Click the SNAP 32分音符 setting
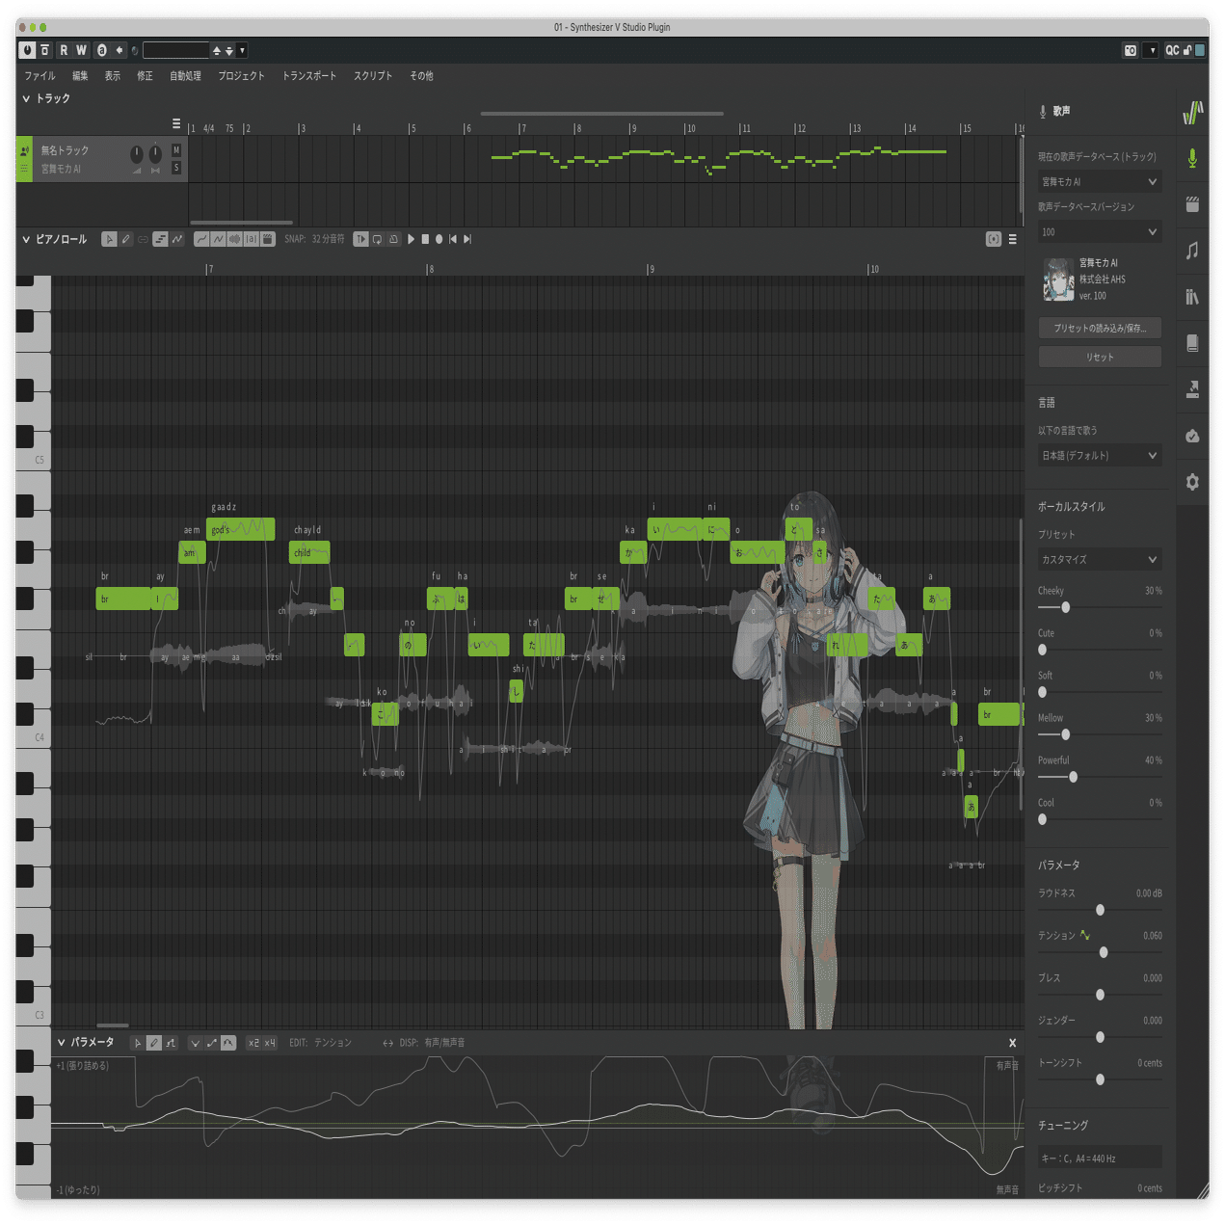1225x1225 pixels. pyautogui.click(x=314, y=239)
